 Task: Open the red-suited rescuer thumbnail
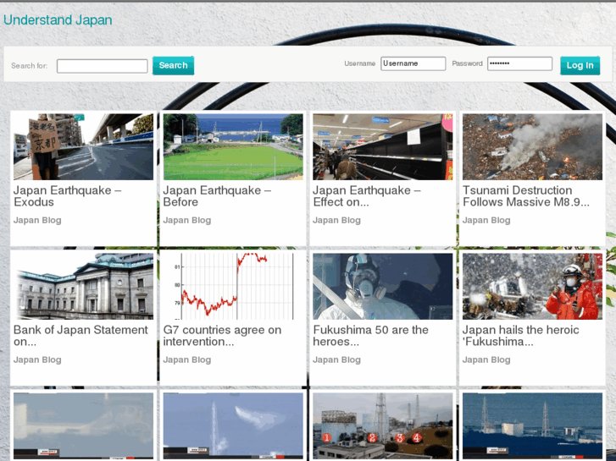[532, 287]
